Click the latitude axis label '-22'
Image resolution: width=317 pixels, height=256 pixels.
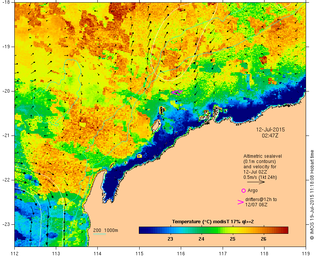(x=6, y=180)
